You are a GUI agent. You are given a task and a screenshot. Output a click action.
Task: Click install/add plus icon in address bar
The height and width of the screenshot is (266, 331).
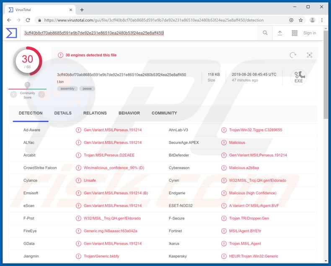coord(291,20)
